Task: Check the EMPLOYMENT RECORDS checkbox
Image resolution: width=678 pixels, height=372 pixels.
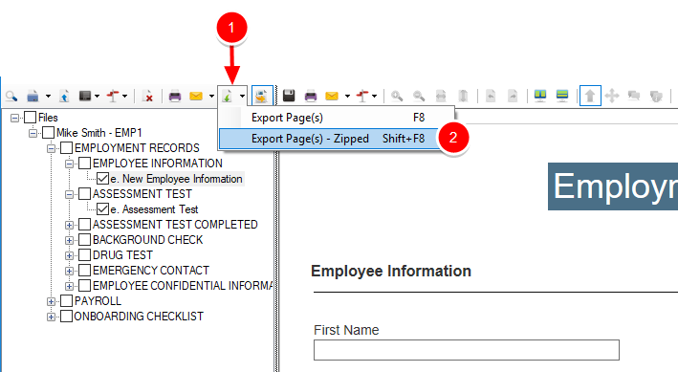Action: 67,148
